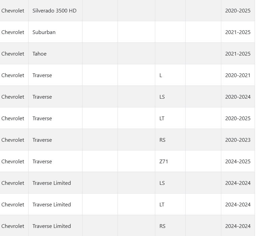Select the Chevrolet cell in the Suburban row
Viewport: 259px width, 236px height.
point(13,32)
